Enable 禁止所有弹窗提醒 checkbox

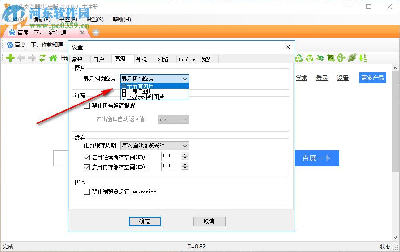pyautogui.click(x=87, y=105)
